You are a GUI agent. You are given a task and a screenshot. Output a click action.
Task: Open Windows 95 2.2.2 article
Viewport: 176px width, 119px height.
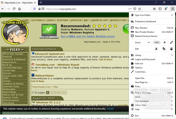tap(48, 103)
